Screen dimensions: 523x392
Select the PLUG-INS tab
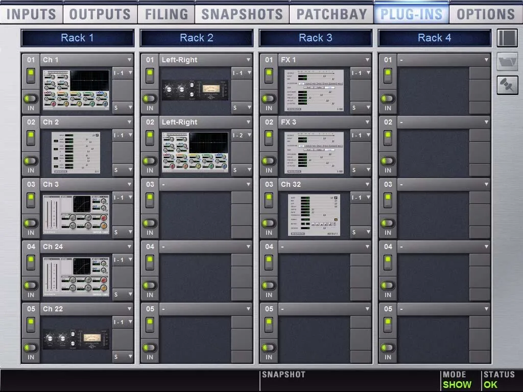pos(411,14)
